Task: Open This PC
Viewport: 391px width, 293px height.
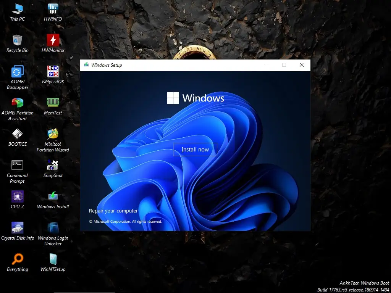Action: click(17, 8)
